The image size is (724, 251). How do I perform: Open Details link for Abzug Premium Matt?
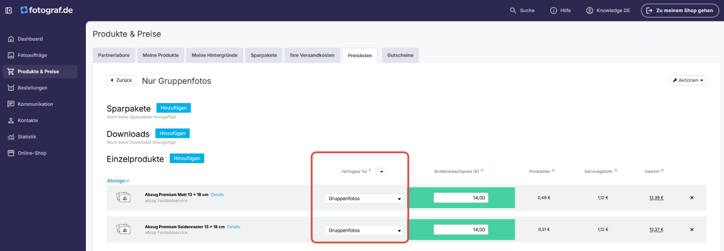coord(217,195)
